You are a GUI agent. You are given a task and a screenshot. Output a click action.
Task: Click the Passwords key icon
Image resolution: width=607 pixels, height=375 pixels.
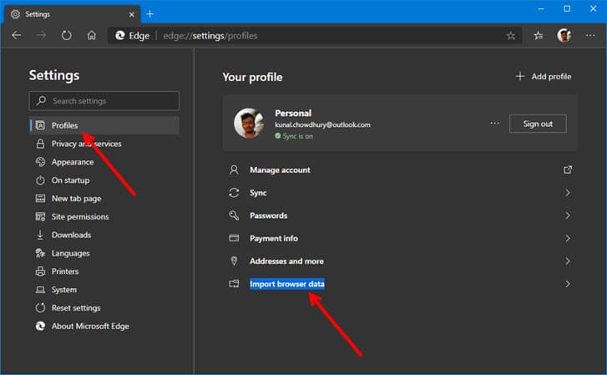(x=234, y=215)
